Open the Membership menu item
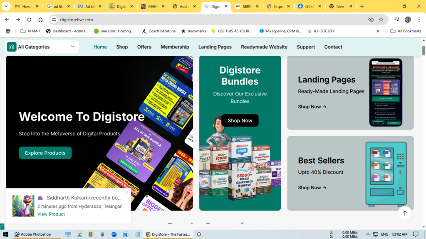Screen dimensions: 426x239 175,47
